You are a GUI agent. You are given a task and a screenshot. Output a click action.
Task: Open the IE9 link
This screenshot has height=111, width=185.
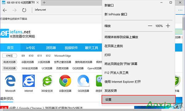click(23, 56)
